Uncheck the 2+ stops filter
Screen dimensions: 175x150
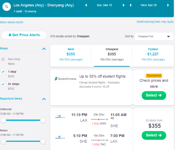click(x=3, y=84)
